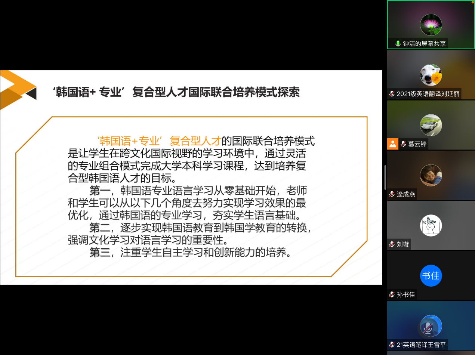
Task: Click muted mic icon next to 2021级英语翻译刘延丽
Action: click(x=392, y=94)
